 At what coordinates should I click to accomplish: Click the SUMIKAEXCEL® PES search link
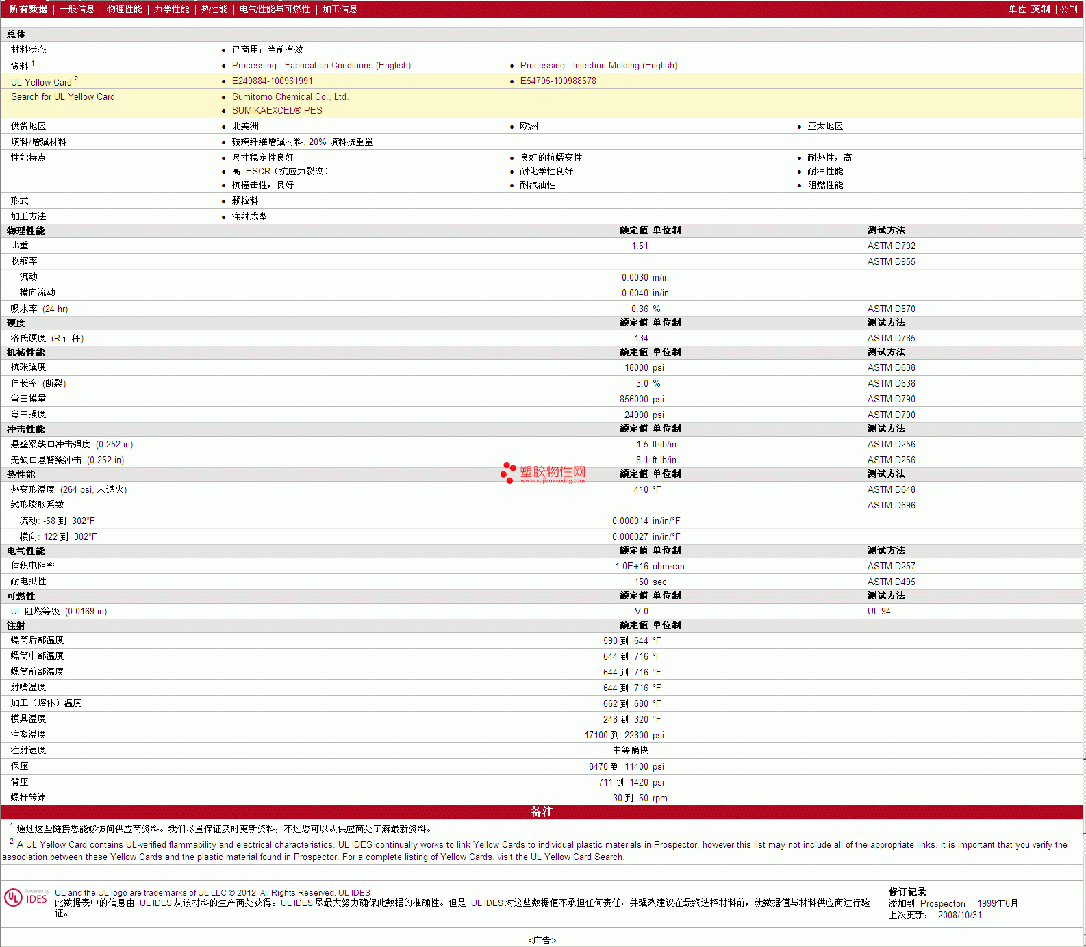click(x=277, y=111)
